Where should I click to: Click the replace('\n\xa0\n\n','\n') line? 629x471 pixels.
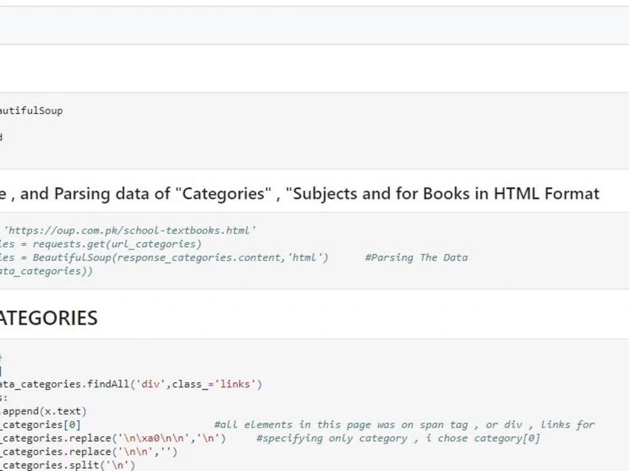click(113, 438)
